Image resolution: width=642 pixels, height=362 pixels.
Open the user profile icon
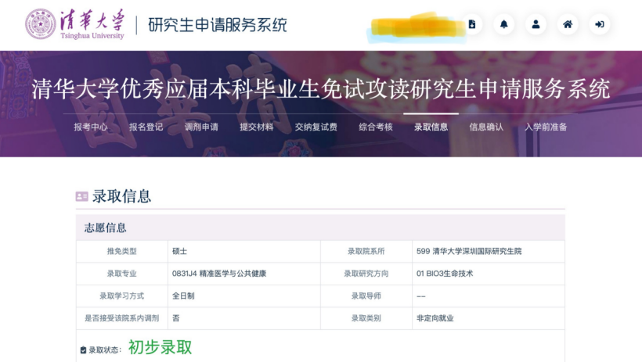(x=536, y=24)
